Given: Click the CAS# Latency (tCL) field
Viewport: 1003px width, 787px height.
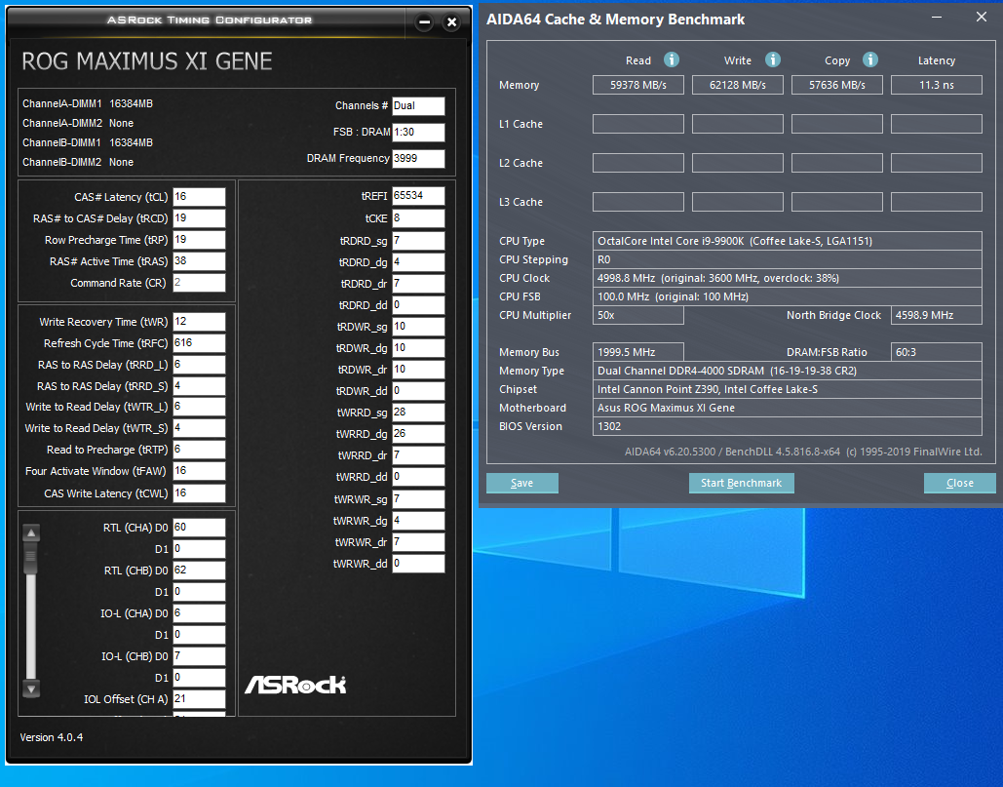Looking at the screenshot, I should 199,196.
